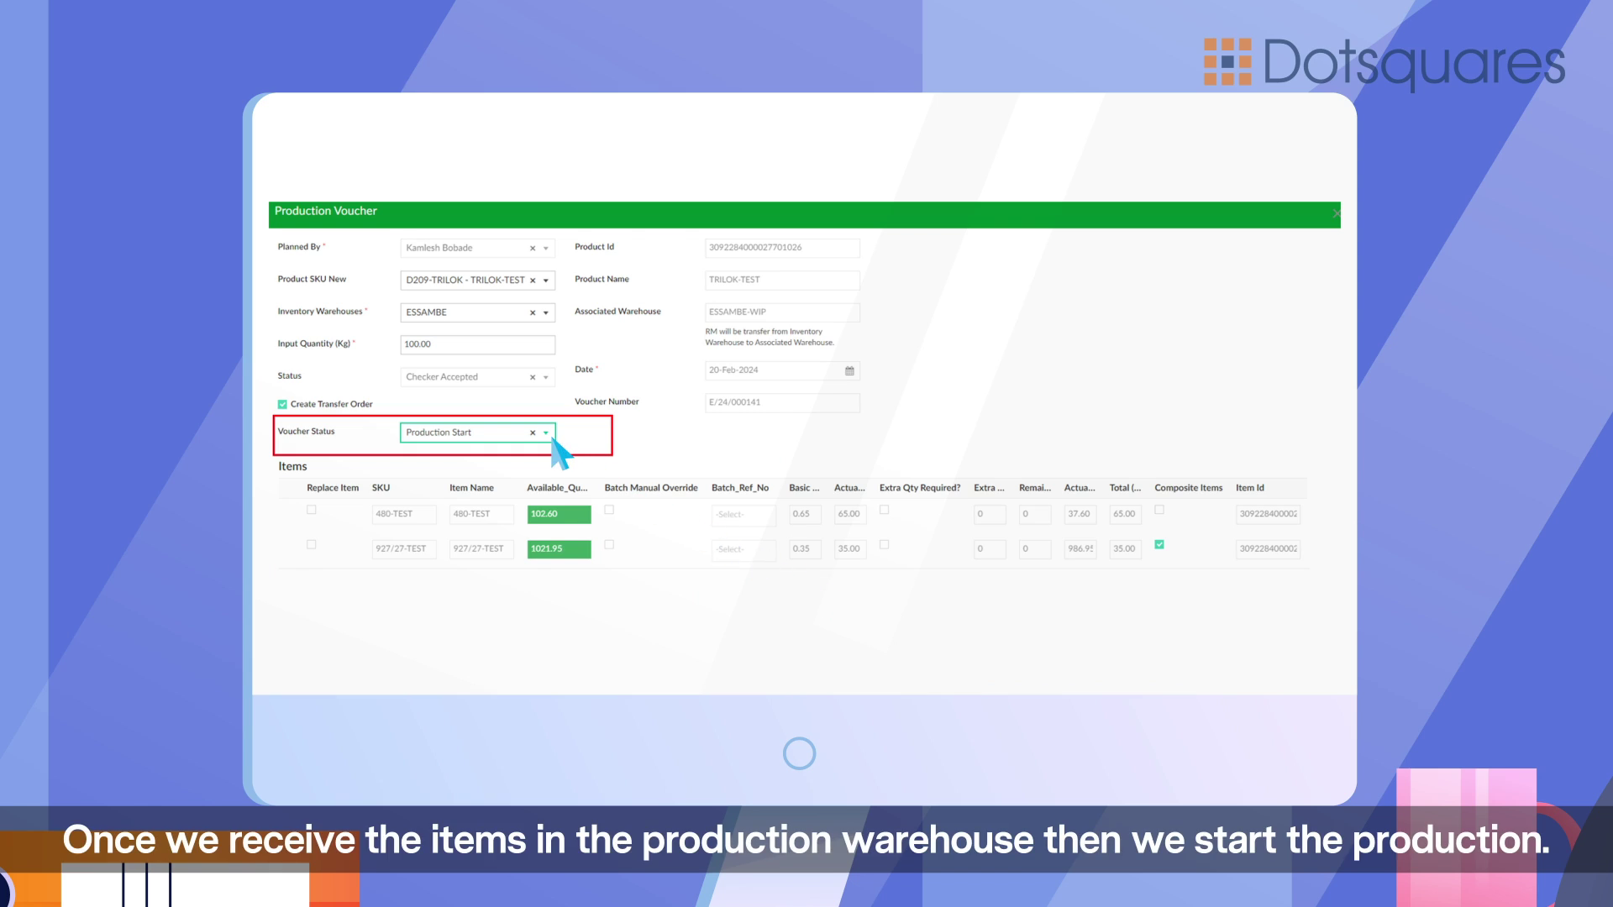
Task: Click the Input Quantity field showing 100.00
Action: (477, 343)
